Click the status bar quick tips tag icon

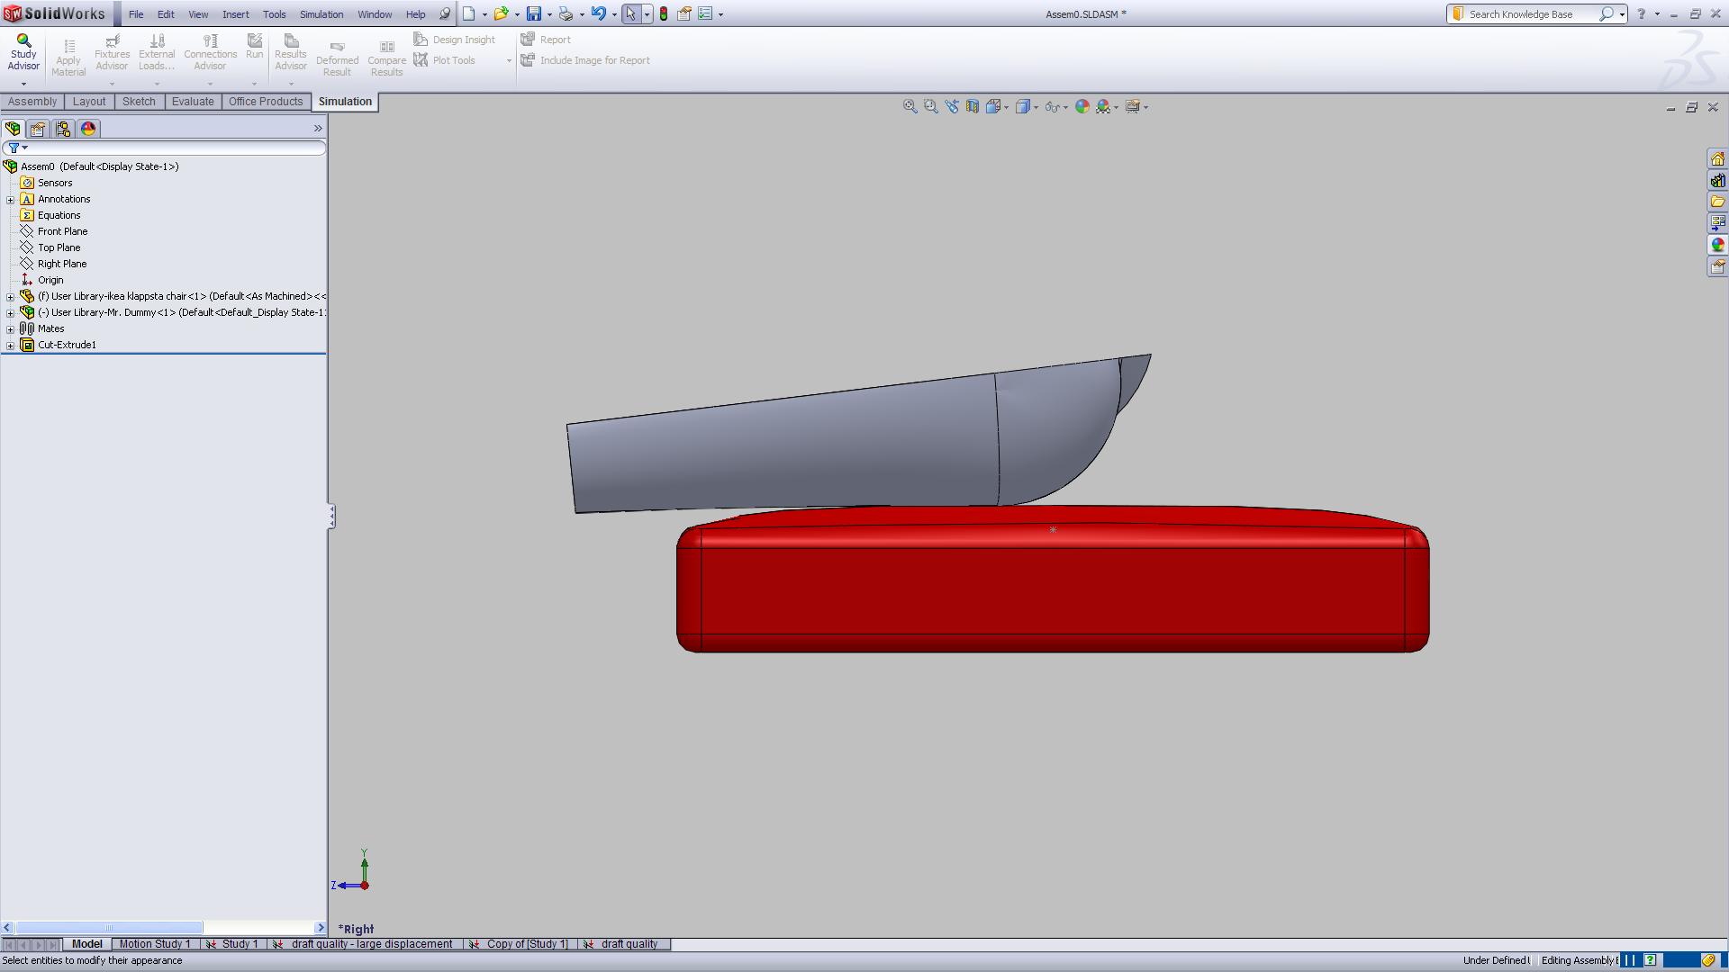pos(1708,960)
